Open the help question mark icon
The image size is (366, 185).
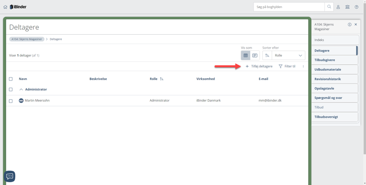tap(356, 7)
